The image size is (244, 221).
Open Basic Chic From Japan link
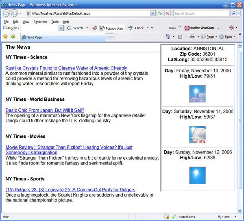click(45, 110)
